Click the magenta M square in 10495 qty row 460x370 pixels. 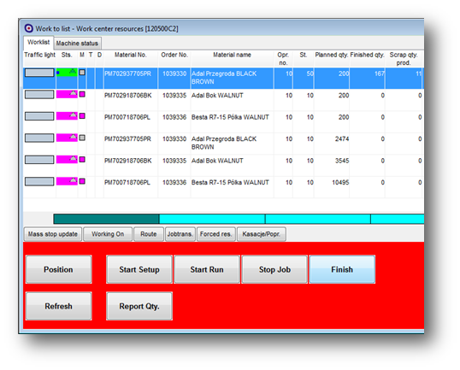82,181
